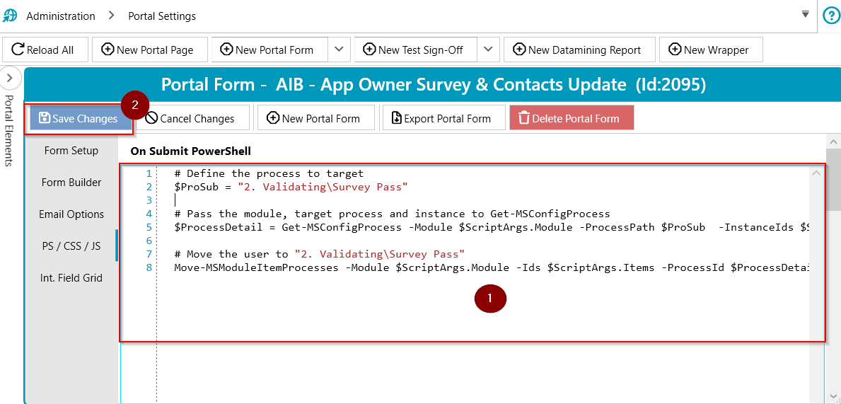The height and width of the screenshot is (404, 841).
Task: Click the red Delete Portal Form button
Action: (572, 118)
